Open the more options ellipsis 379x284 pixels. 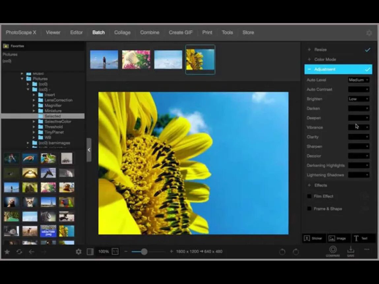click(x=367, y=249)
